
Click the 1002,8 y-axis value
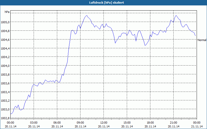(5, 118)
